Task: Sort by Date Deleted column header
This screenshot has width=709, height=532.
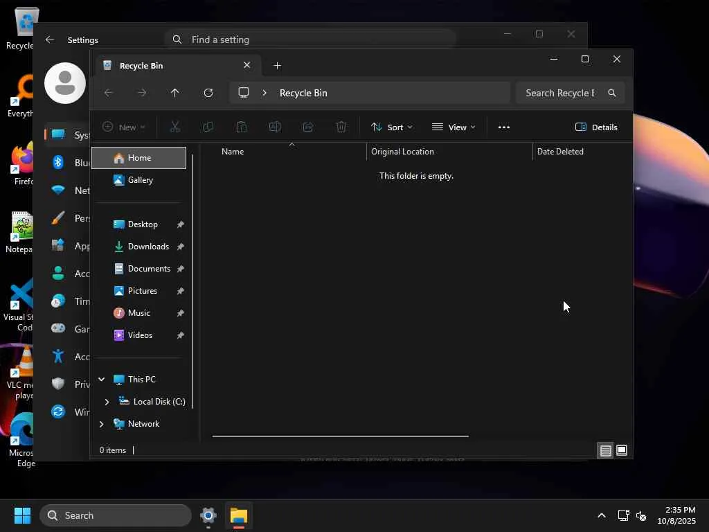Action: 582,152
